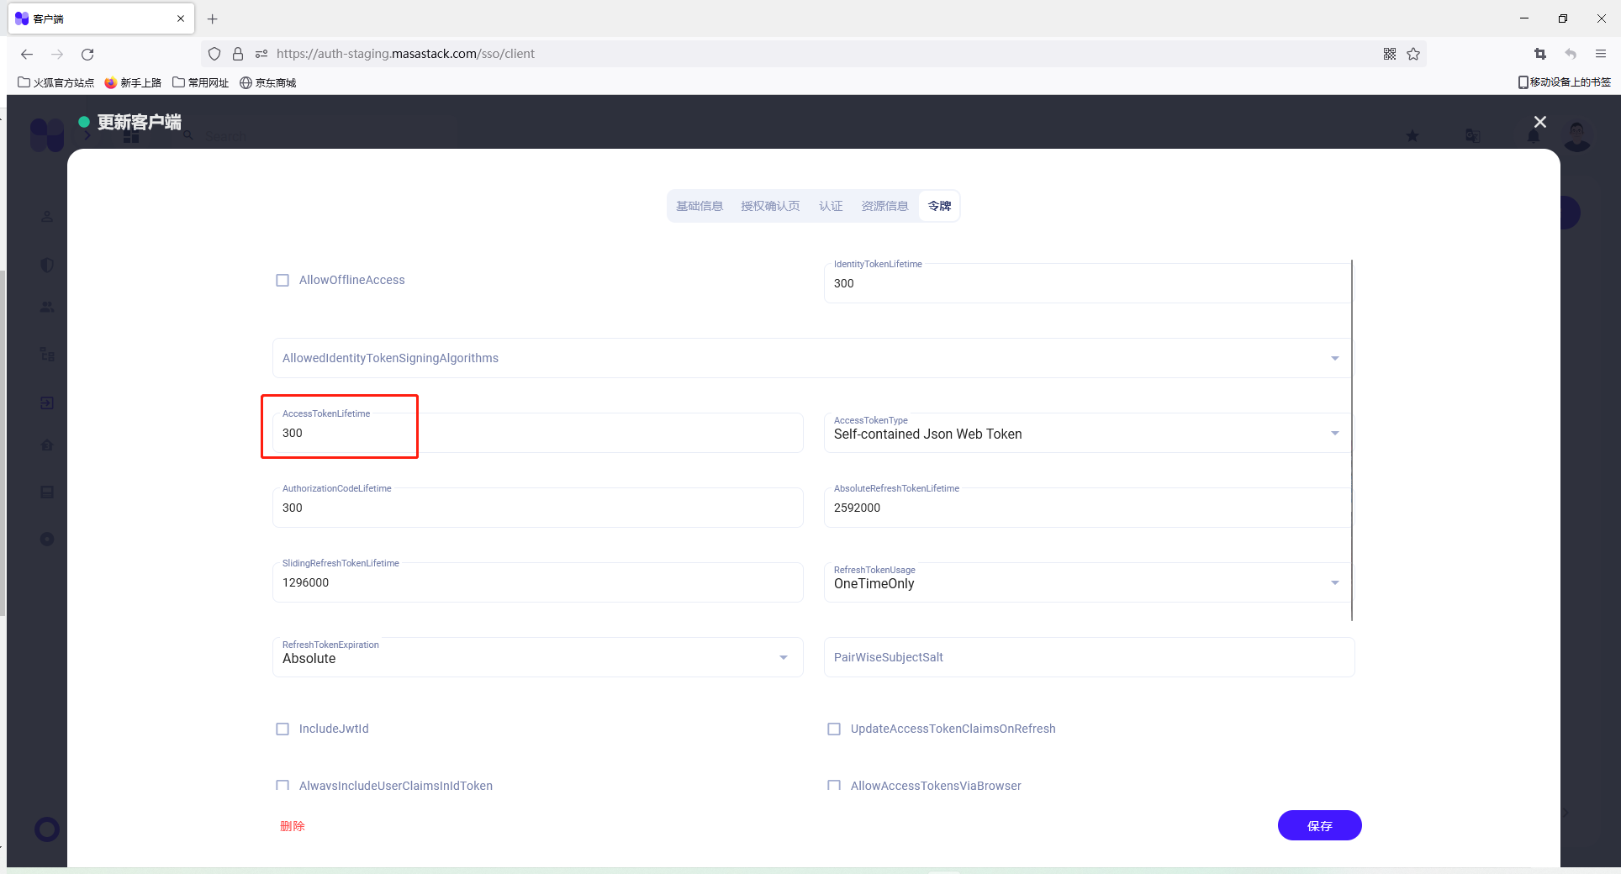Expand the AccessTokenType dropdown

tap(1334, 433)
